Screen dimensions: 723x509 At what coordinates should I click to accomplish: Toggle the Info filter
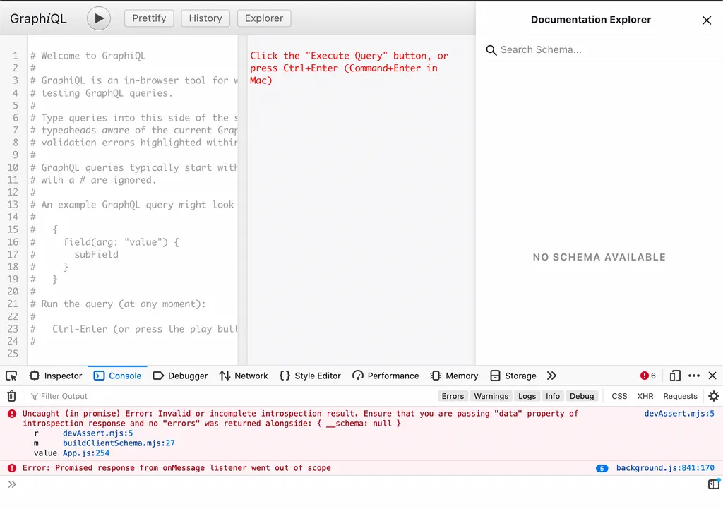(x=552, y=396)
